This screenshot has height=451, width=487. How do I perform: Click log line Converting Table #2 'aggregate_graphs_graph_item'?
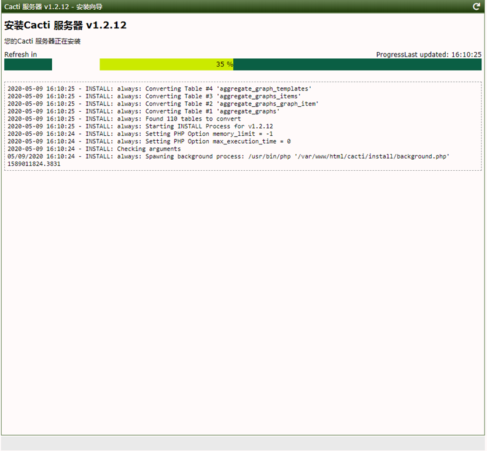(163, 104)
